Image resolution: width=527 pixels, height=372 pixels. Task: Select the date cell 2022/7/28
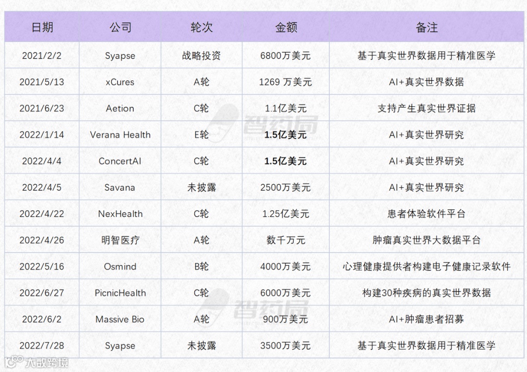[x=41, y=346]
